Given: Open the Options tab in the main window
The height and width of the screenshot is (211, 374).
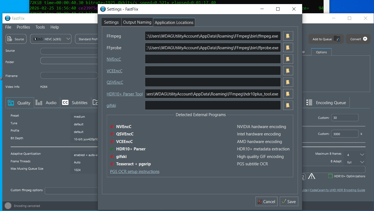Looking at the screenshot, I should point(321,52).
